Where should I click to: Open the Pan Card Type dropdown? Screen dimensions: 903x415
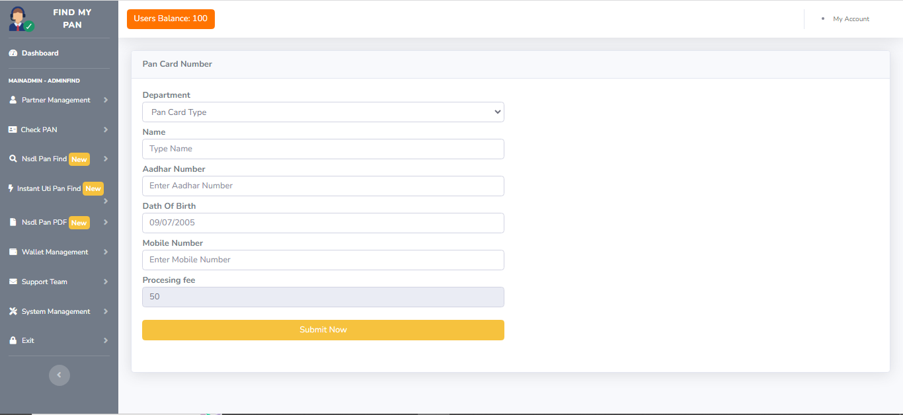tap(323, 112)
